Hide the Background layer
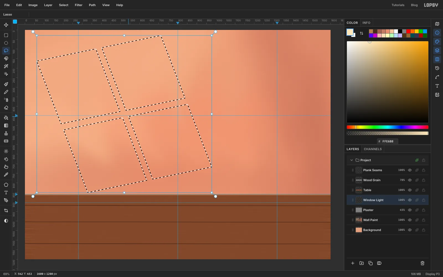 [410, 230]
